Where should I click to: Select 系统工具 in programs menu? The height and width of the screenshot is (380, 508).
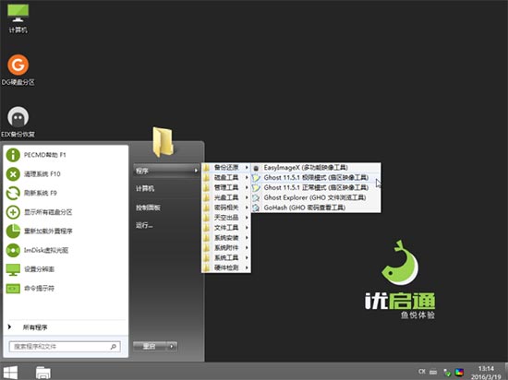[x=226, y=257]
